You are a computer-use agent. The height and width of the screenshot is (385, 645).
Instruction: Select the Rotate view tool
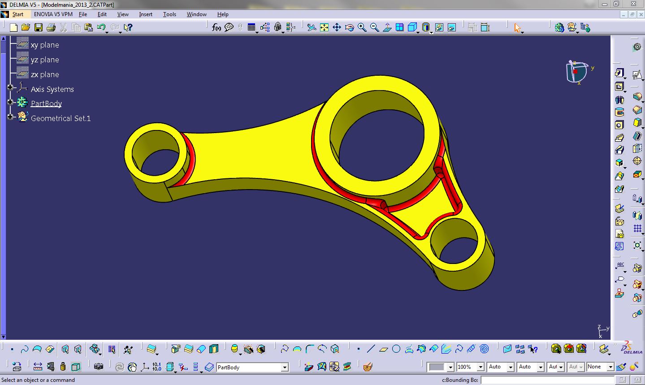349,27
